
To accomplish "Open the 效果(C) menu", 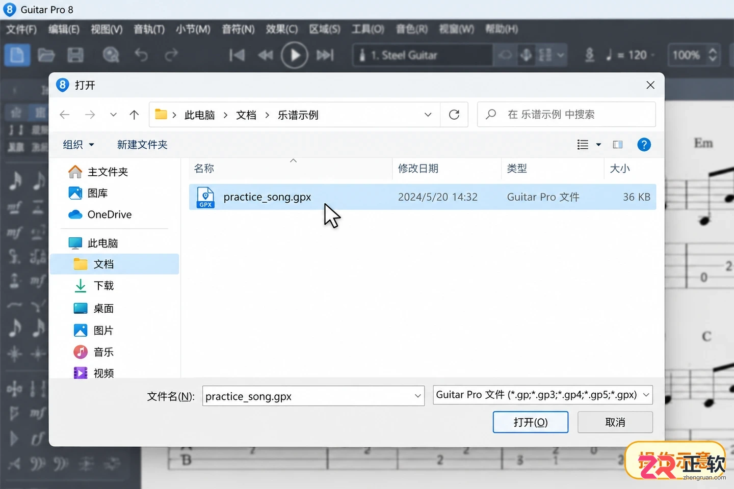I will pos(281,30).
